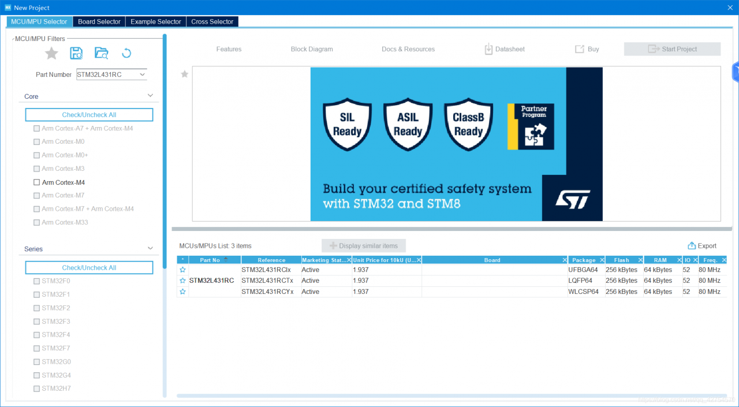Switch to MCU/MPU Selector tab
Viewport: 739px width, 407px height.
point(39,21)
